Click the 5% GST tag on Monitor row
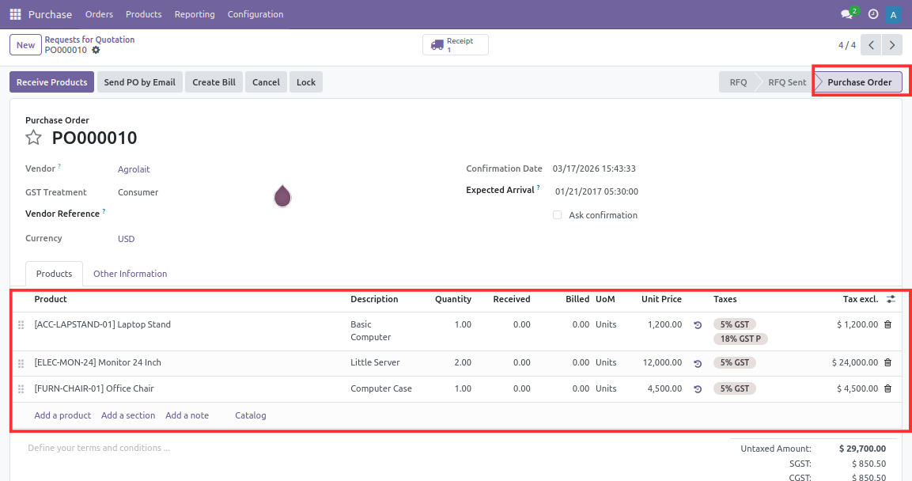 tap(735, 362)
